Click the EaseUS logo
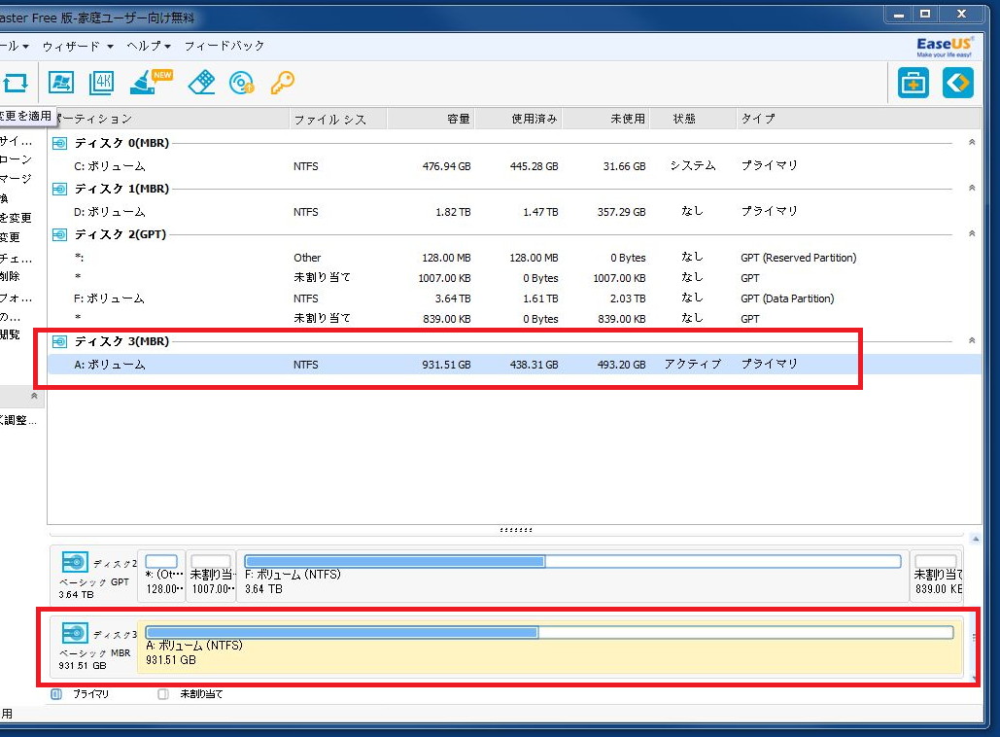1000x737 pixels. pyautogui.click(x=945, y=47)
